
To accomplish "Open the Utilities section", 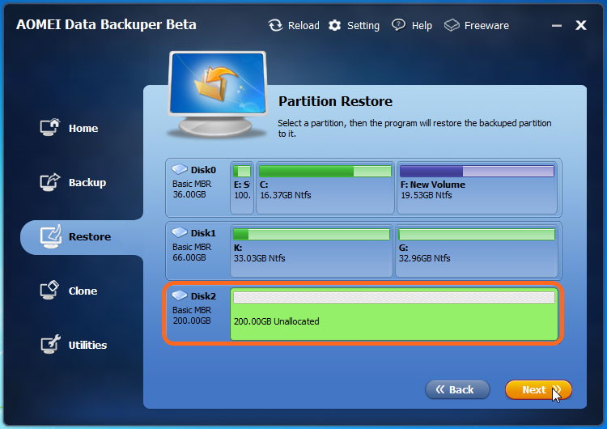I will pos(87,345).
